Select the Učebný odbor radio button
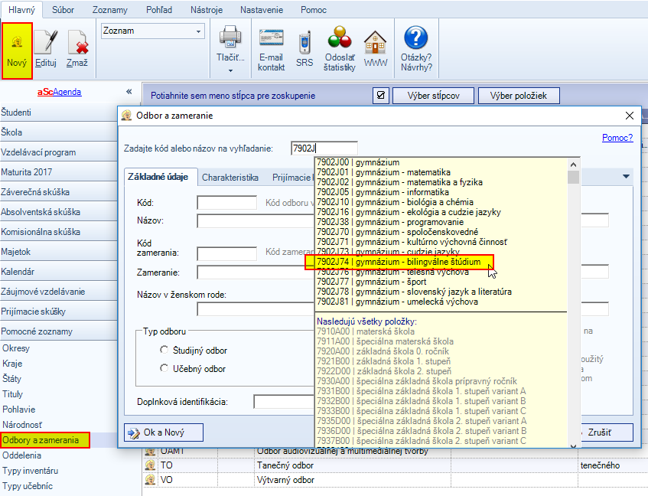648x496 pixels. pyautogui.click(x=164, y=368)
